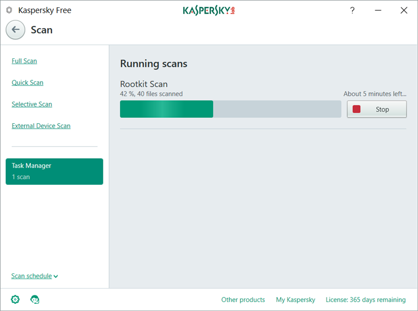Screen dimensions: 418x311
Task: Click the '42 %, 40 files scanned' text
Action: tap(152, 94)
